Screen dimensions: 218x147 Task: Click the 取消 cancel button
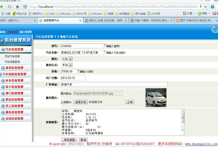(83, 140)
